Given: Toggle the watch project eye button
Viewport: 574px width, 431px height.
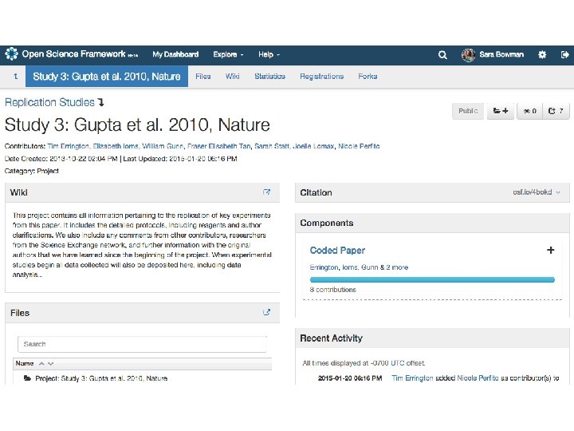Looking at the screenshot, I should tap(529, 111).
